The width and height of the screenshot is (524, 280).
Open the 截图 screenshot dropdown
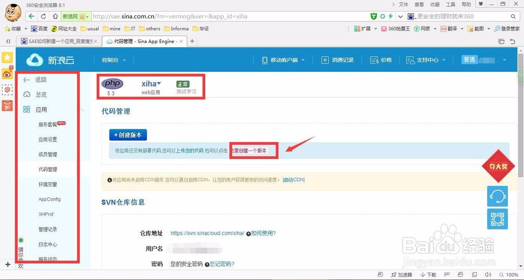(478, 29)
